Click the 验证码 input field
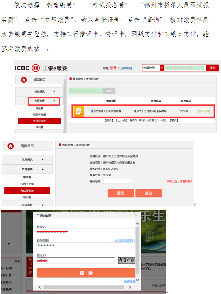The width and height of the screenshot is (221, 294). click(76, 260)
